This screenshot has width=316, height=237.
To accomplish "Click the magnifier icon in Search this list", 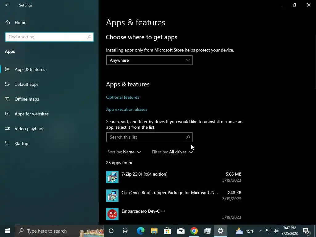I will click(188, 137).
